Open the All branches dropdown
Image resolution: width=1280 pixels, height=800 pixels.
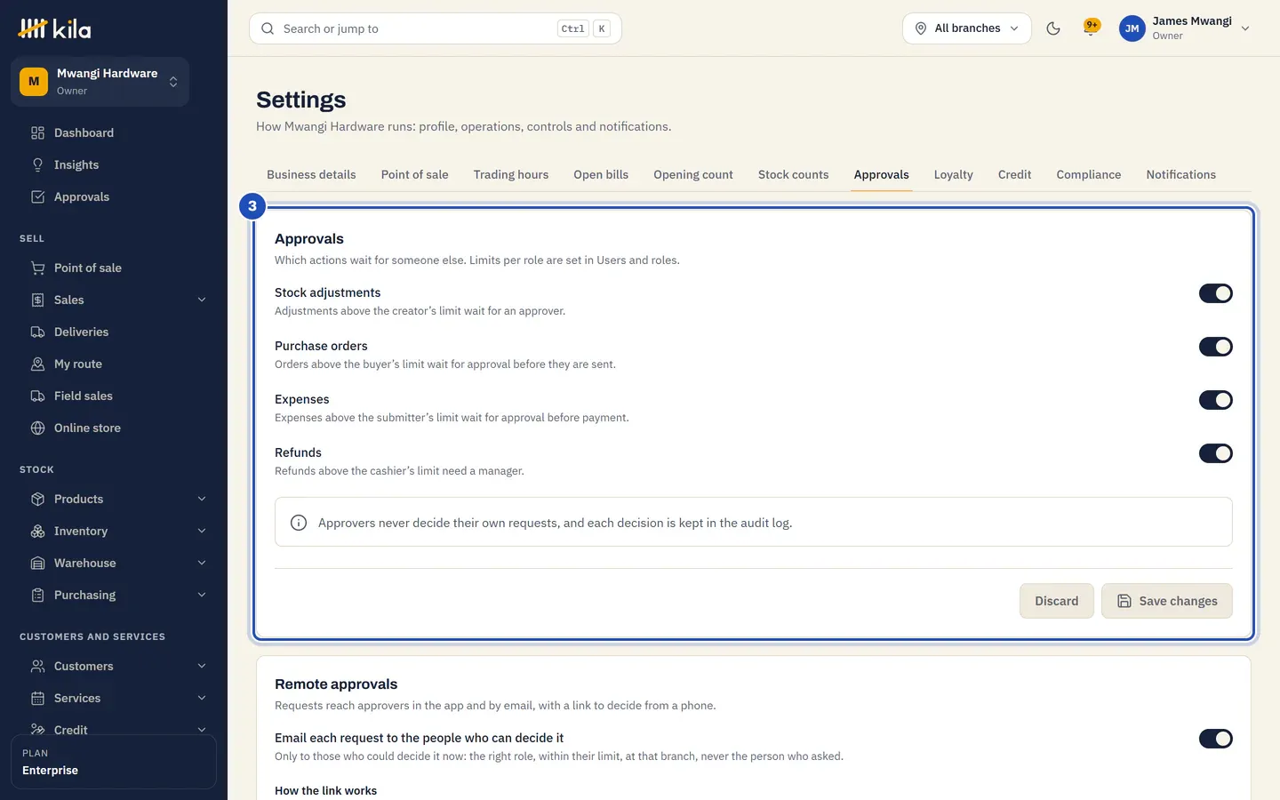pyautogui.click(x=967, y=28)
